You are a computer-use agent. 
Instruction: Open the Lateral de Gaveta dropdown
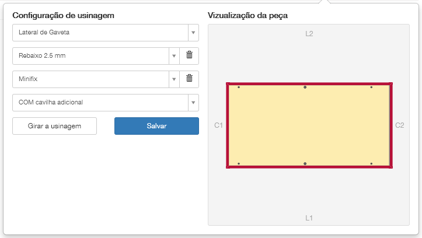point(105,33)
